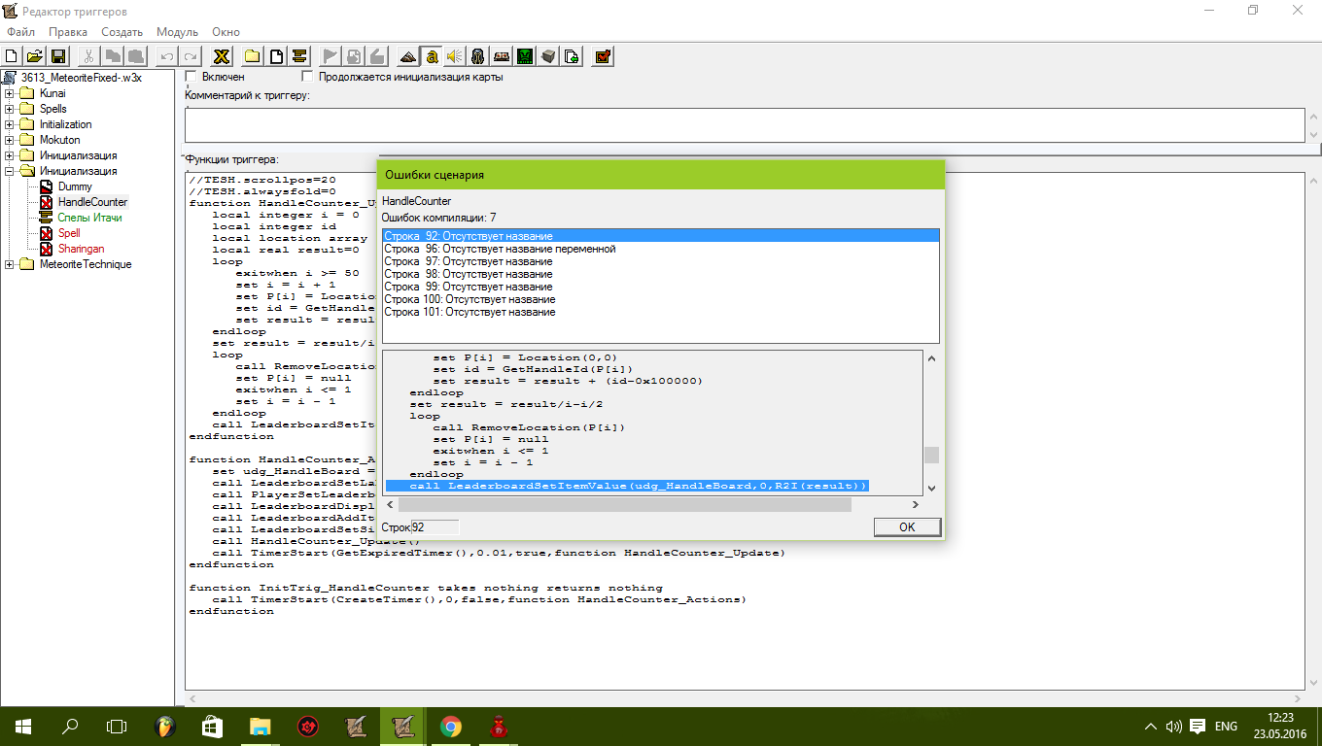Collapse the open Инициализация folder
The width and height of the screenshot is (1322, 746).
10,171
